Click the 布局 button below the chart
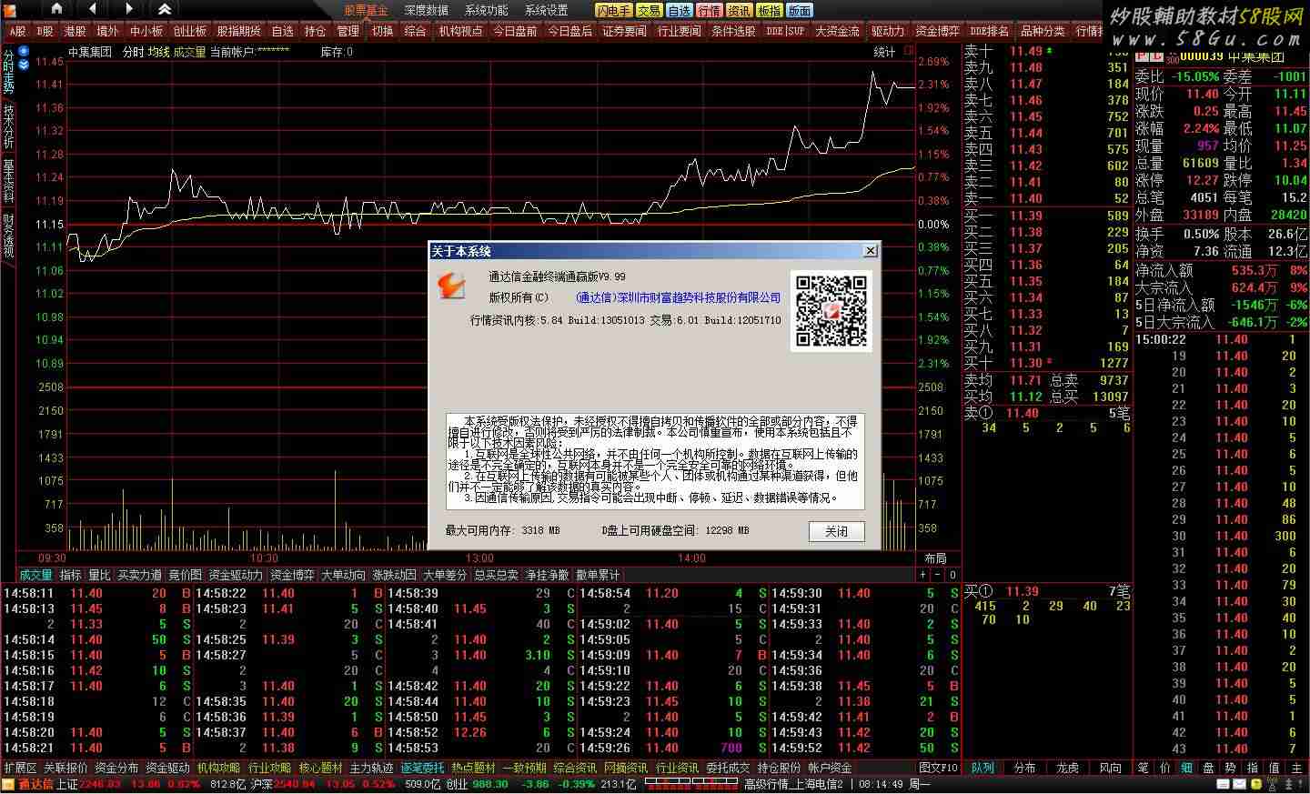Viewport: 1310px width, 794px height. [x=935, y=558]
